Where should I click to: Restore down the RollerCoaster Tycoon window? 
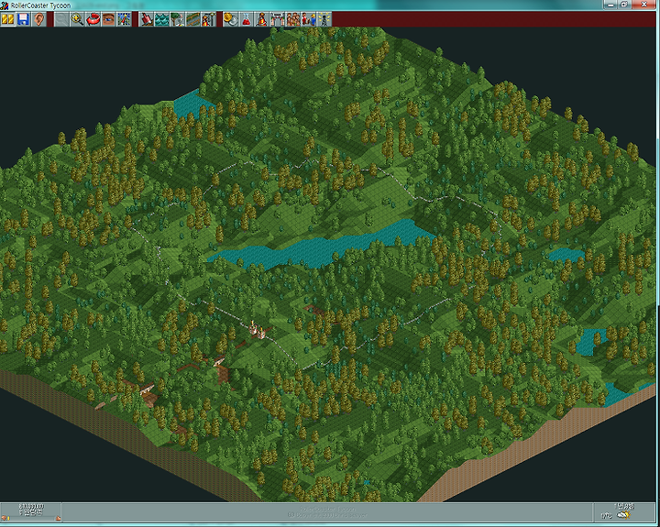pos(624,5)
